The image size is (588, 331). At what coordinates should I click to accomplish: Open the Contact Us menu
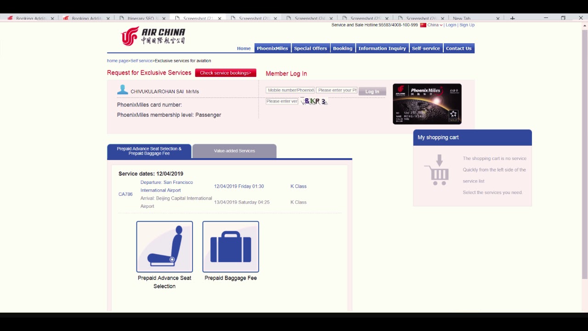[x=459, y=48]
